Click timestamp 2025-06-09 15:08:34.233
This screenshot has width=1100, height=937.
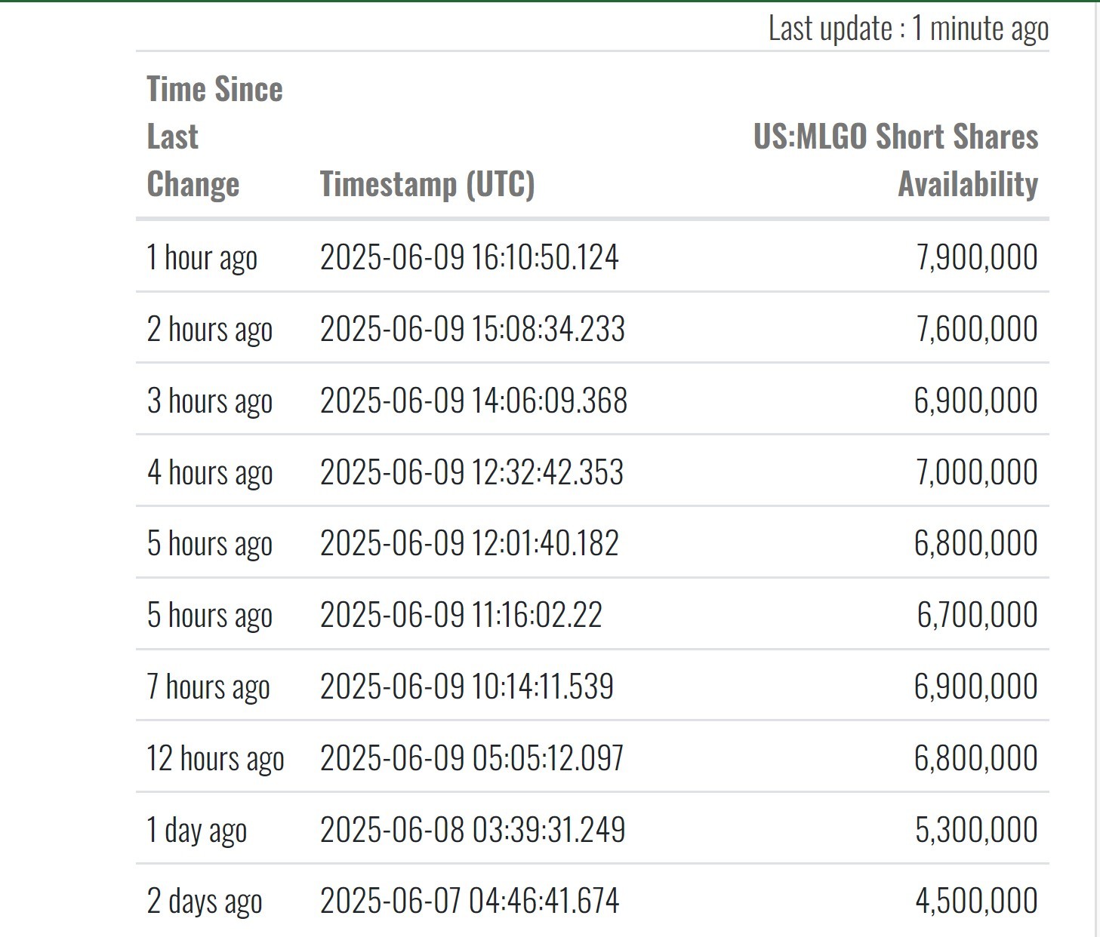point(473,329)
